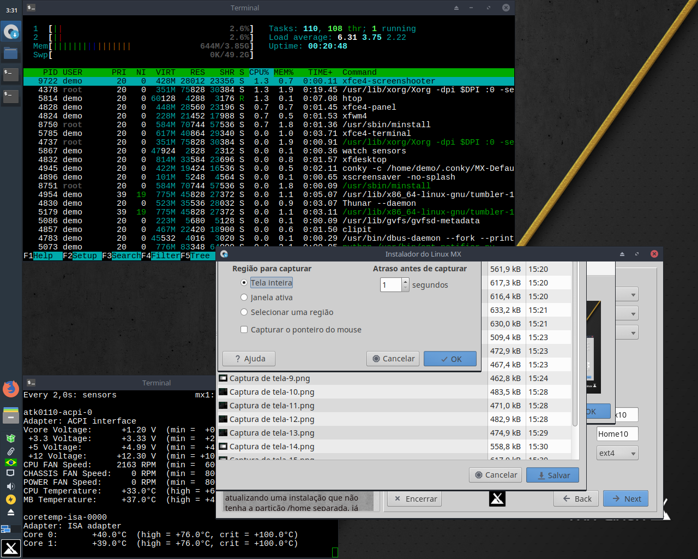
Task: Click Next in the installer
Action: pos(625,498)
